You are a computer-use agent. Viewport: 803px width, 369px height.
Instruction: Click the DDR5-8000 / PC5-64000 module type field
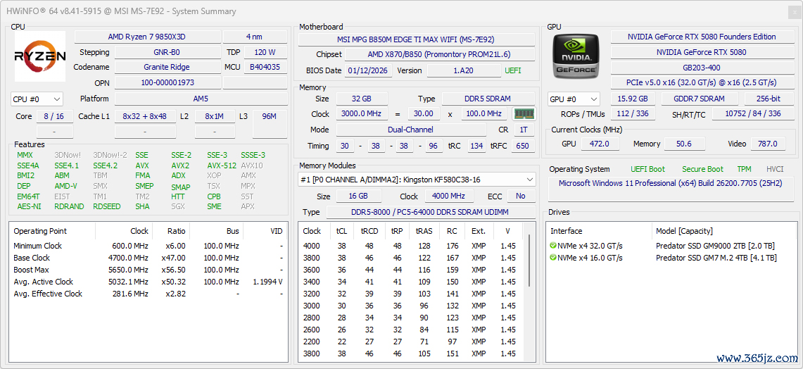tap(431, 212)
